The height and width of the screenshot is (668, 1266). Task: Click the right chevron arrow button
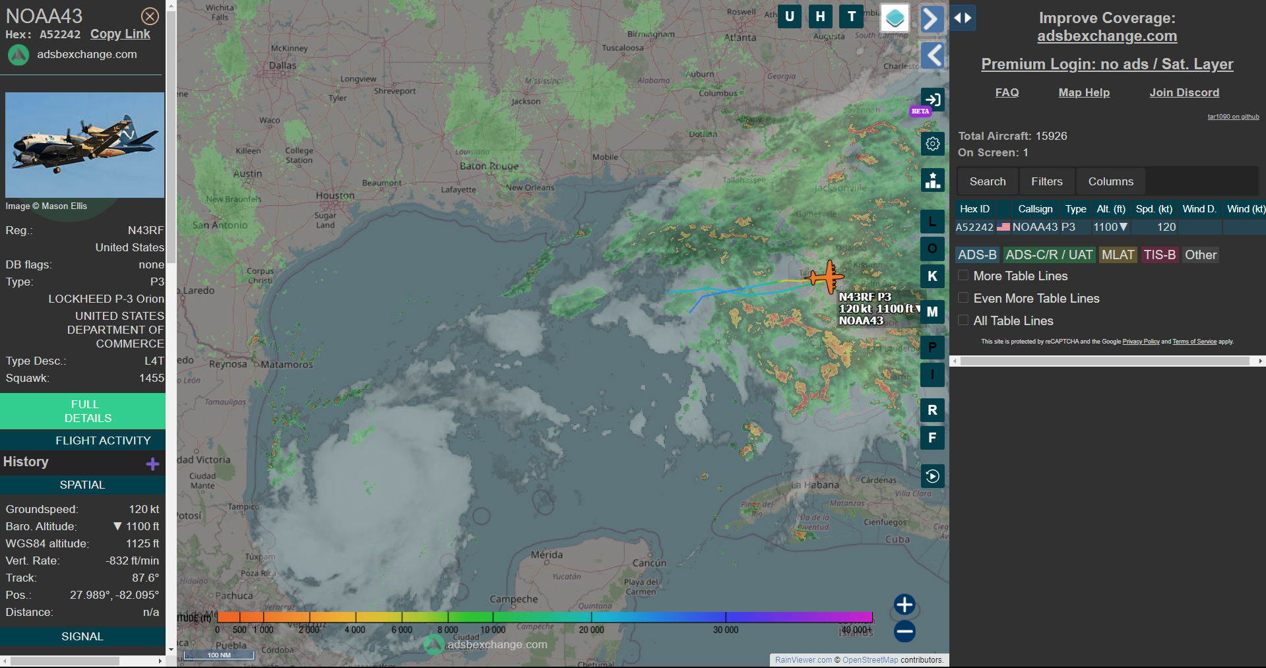(x=932, y=18)
